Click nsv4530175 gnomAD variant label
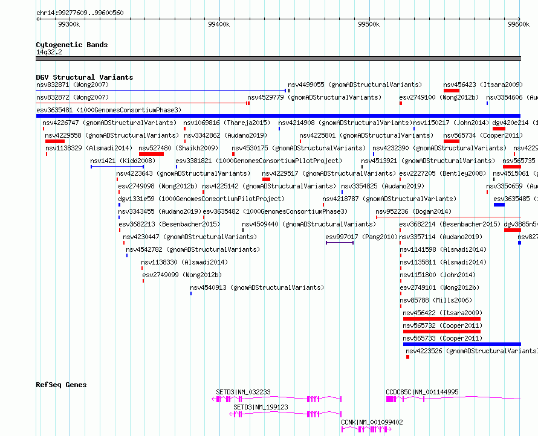The image size is (538, 436). point(299,148)
